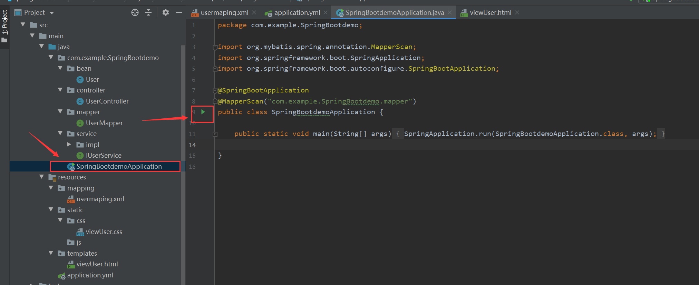Viewport: 699px width, 285px height.
Task: Close the viewUser.html tab
Action: [x=517, y=13]
